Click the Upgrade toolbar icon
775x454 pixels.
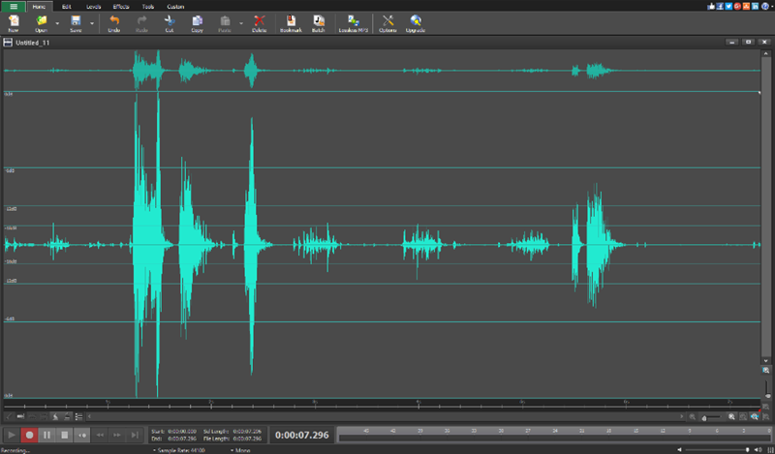416,23
